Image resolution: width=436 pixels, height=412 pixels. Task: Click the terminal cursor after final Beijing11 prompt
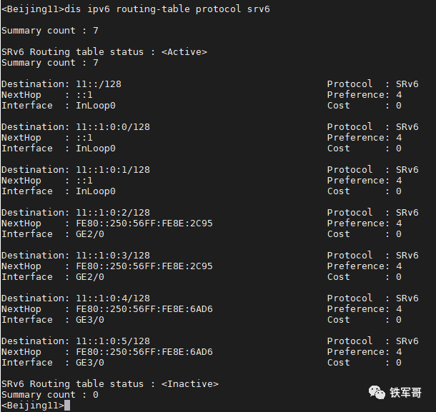67,406
